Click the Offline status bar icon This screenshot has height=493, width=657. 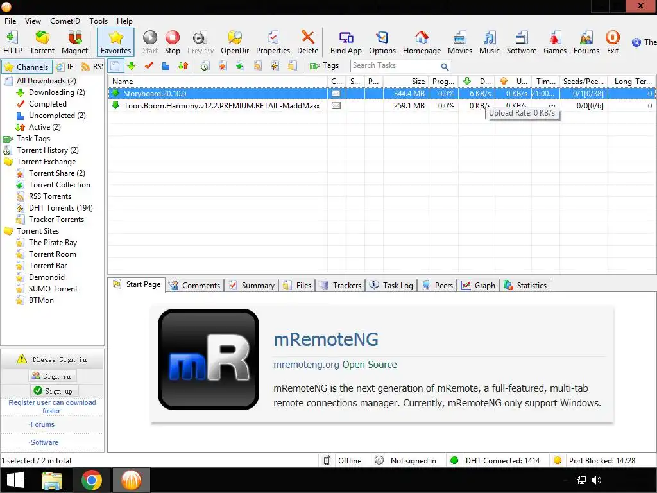[x=327, y=460]
